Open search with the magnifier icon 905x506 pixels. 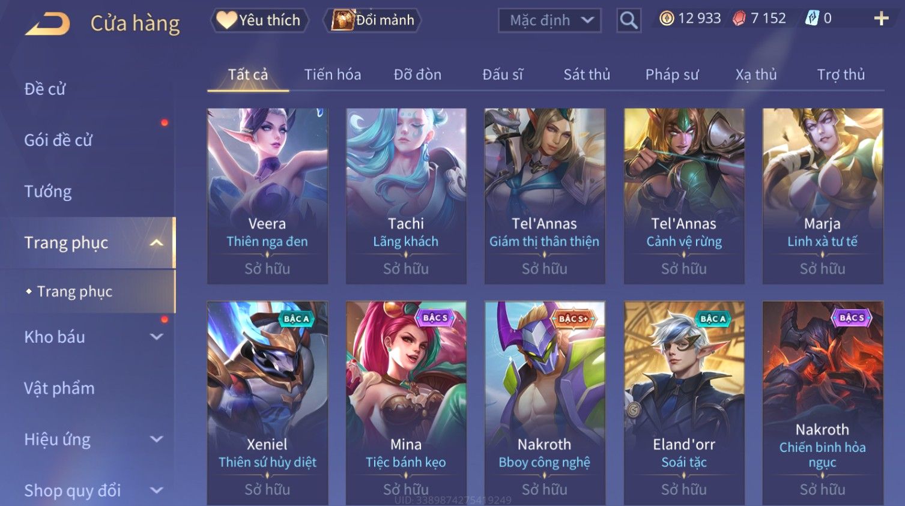[629, 20]
